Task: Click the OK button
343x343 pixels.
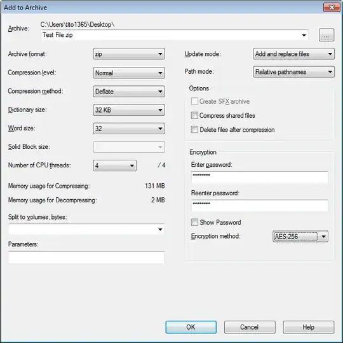Action: (x=191, y=327)
